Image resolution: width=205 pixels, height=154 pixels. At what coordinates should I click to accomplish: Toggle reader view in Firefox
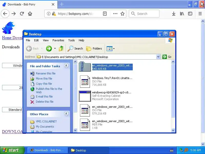tap(105, 14)
